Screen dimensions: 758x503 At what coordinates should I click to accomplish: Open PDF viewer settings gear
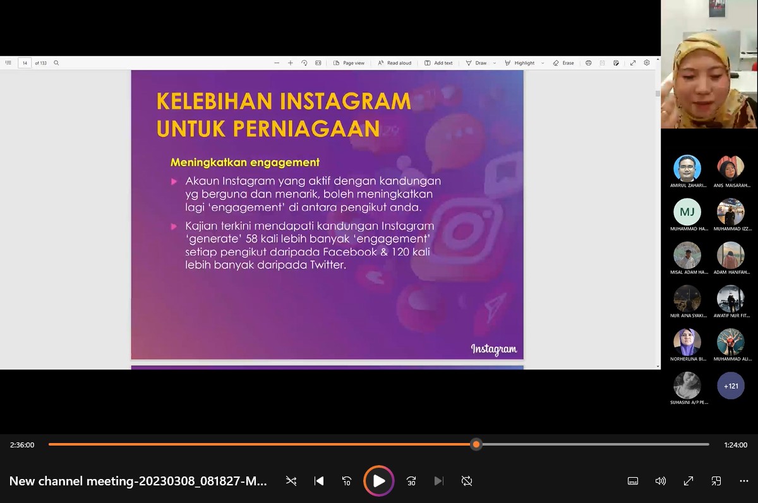point(647,63)
